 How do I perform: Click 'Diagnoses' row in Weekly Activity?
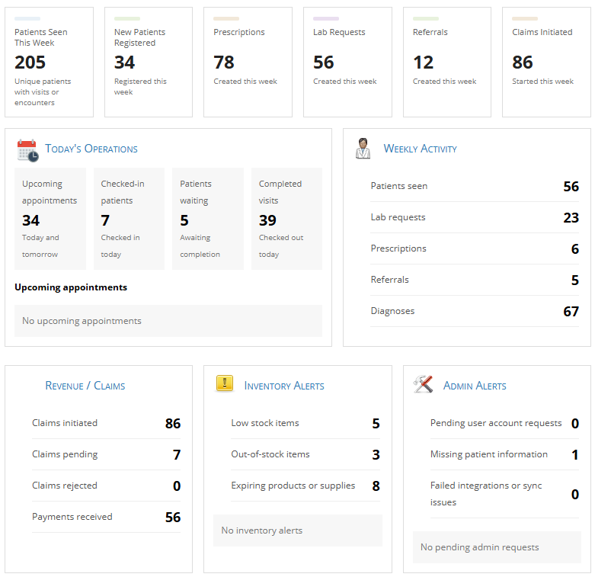coord(475,311)
